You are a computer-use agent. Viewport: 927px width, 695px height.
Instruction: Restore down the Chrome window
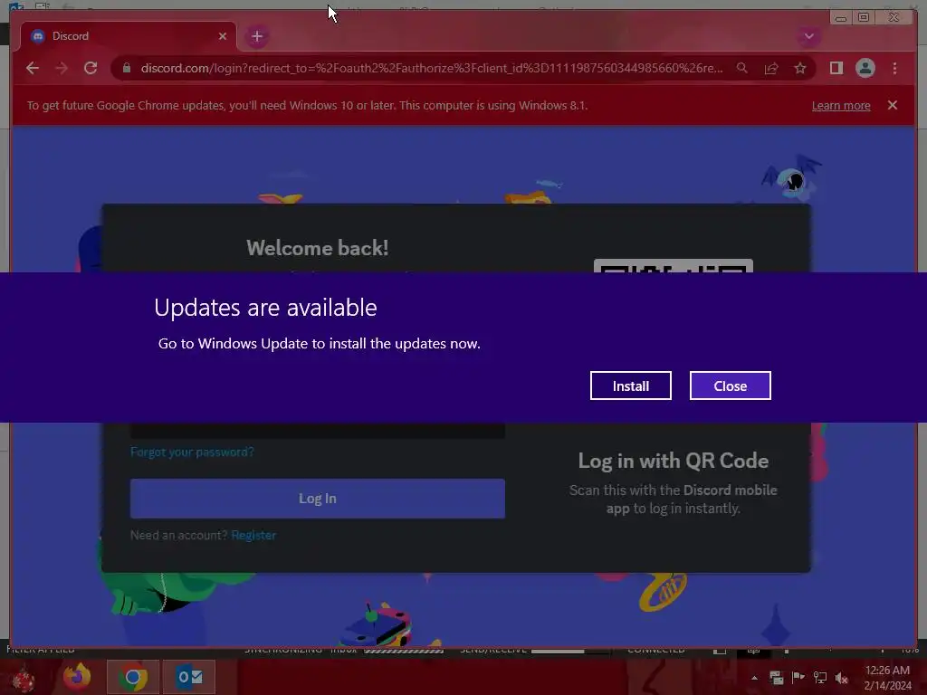click(864, 18)
